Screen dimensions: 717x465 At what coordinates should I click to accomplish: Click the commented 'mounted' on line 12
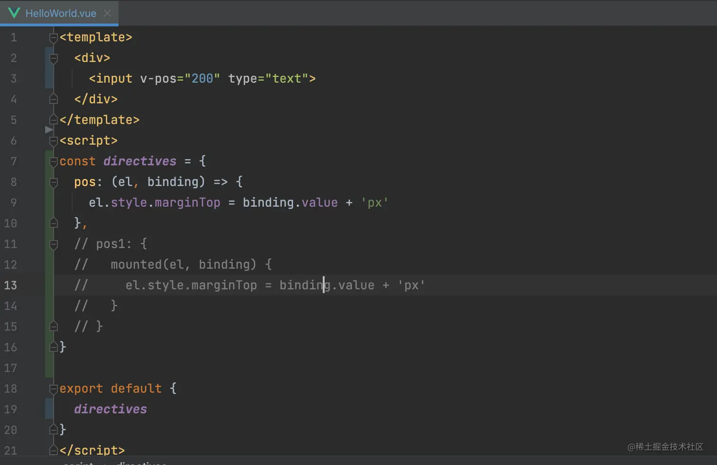click(x=136, y=265)
